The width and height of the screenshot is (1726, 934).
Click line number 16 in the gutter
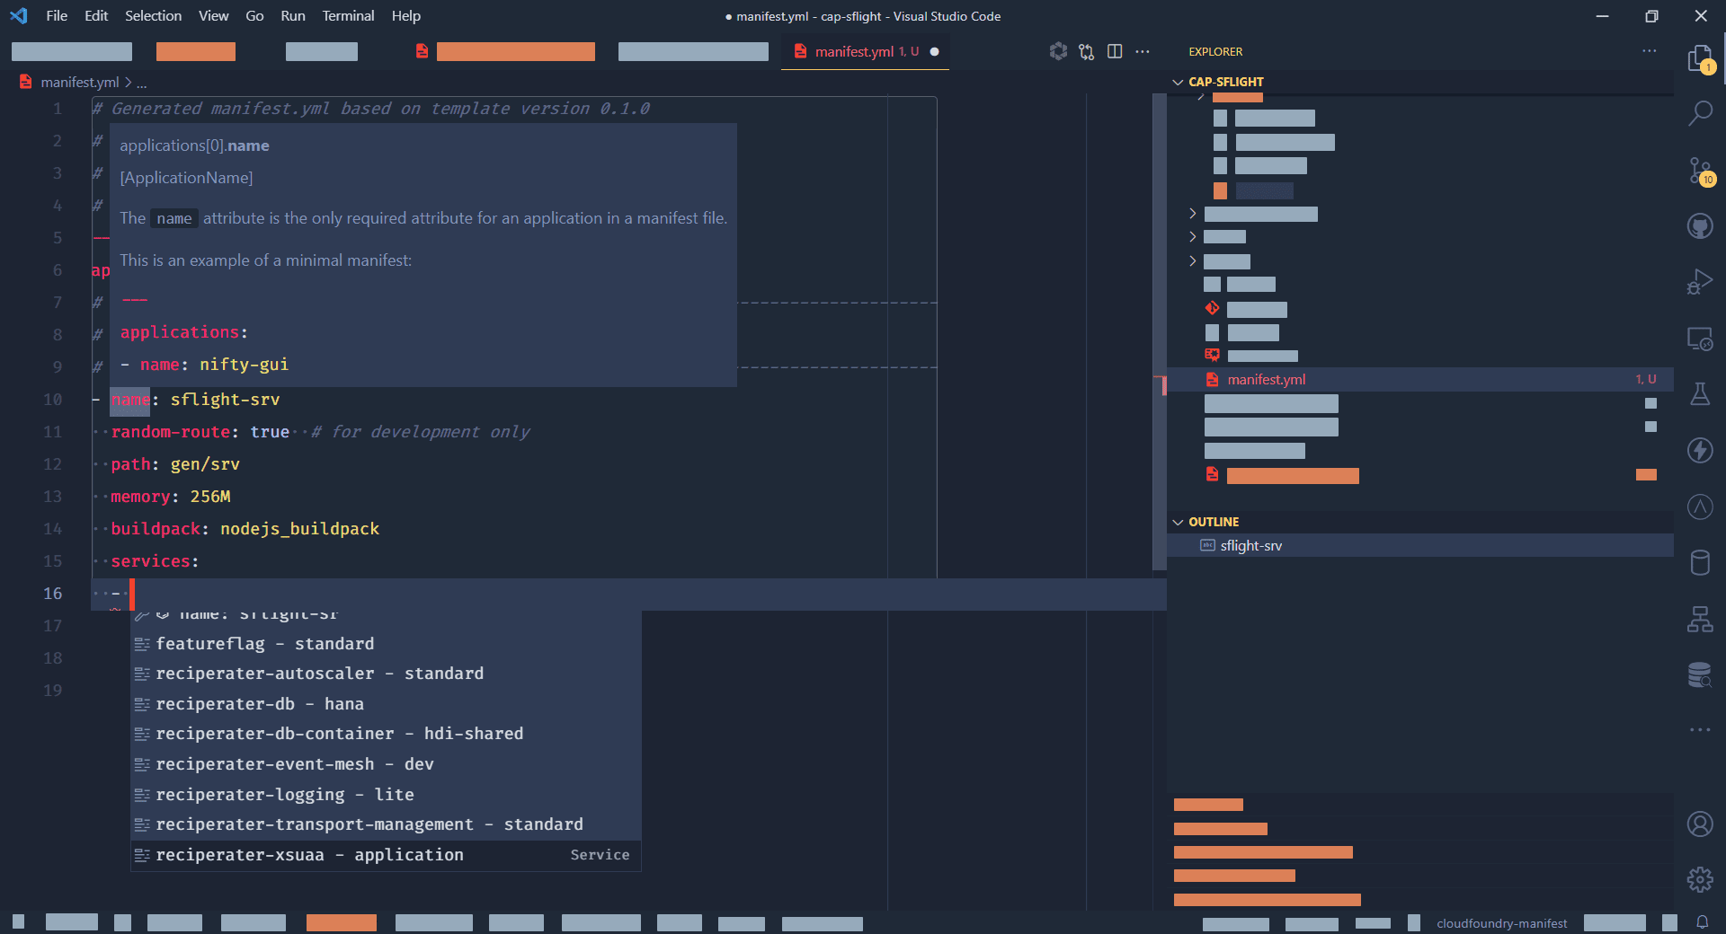53,594
